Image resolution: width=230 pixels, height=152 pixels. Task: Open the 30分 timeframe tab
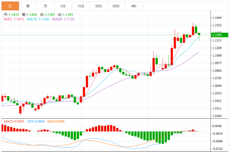tap(98, 6)
